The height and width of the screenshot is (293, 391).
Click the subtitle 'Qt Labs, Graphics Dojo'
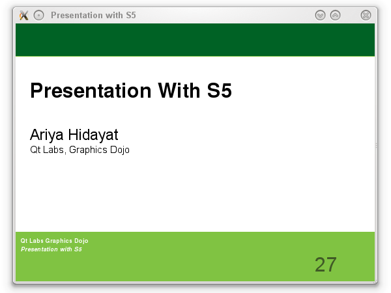click(80, 150)
